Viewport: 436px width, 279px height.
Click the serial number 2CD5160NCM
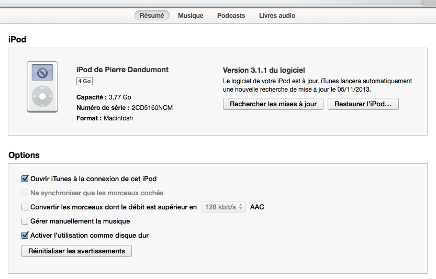[152, 108]
